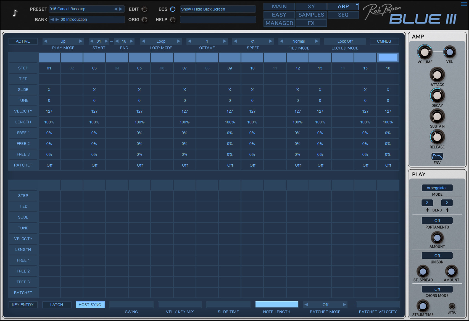Screen dimensions: 469x321
Task: Disable HOST SYNC button
Action: pyautogui.click(x=90, y=305)
